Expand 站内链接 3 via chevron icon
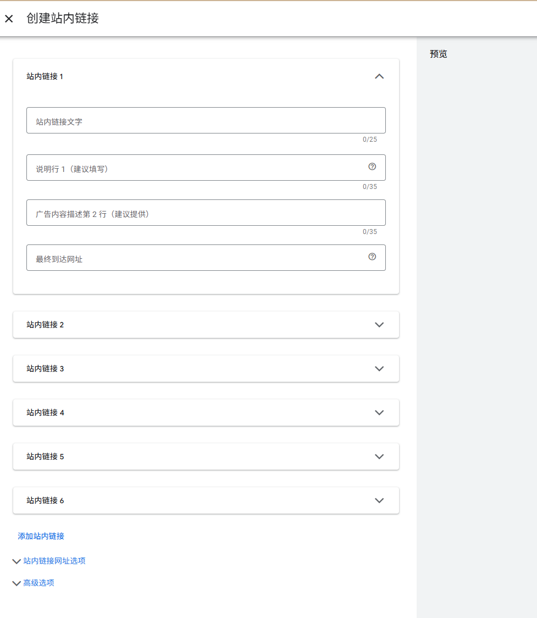This screenshot has width=537, height=618. [379, 369]
